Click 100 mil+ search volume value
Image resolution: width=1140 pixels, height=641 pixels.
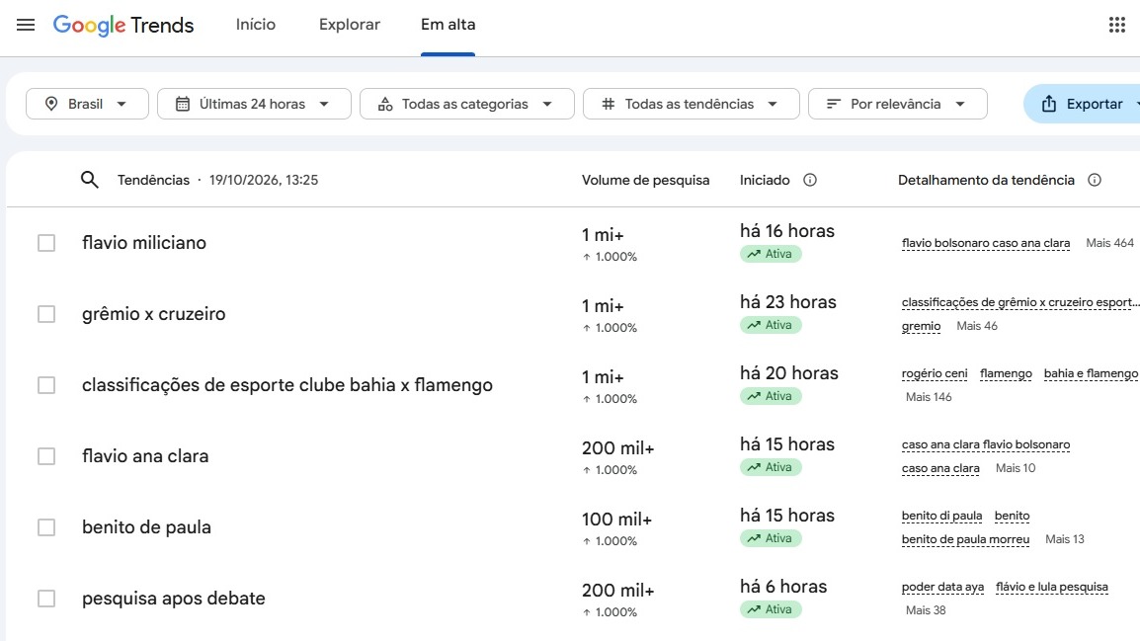[x=616, y=520]
